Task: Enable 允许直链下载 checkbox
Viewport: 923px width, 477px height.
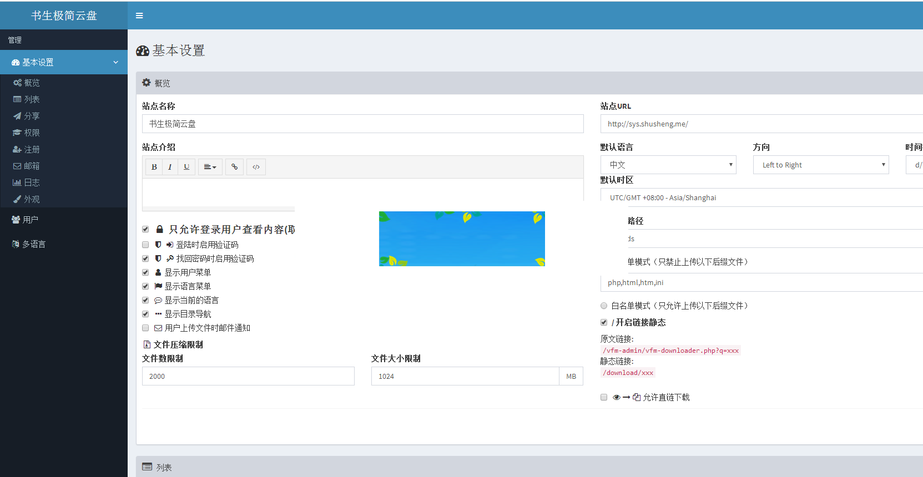Action: 604,397
